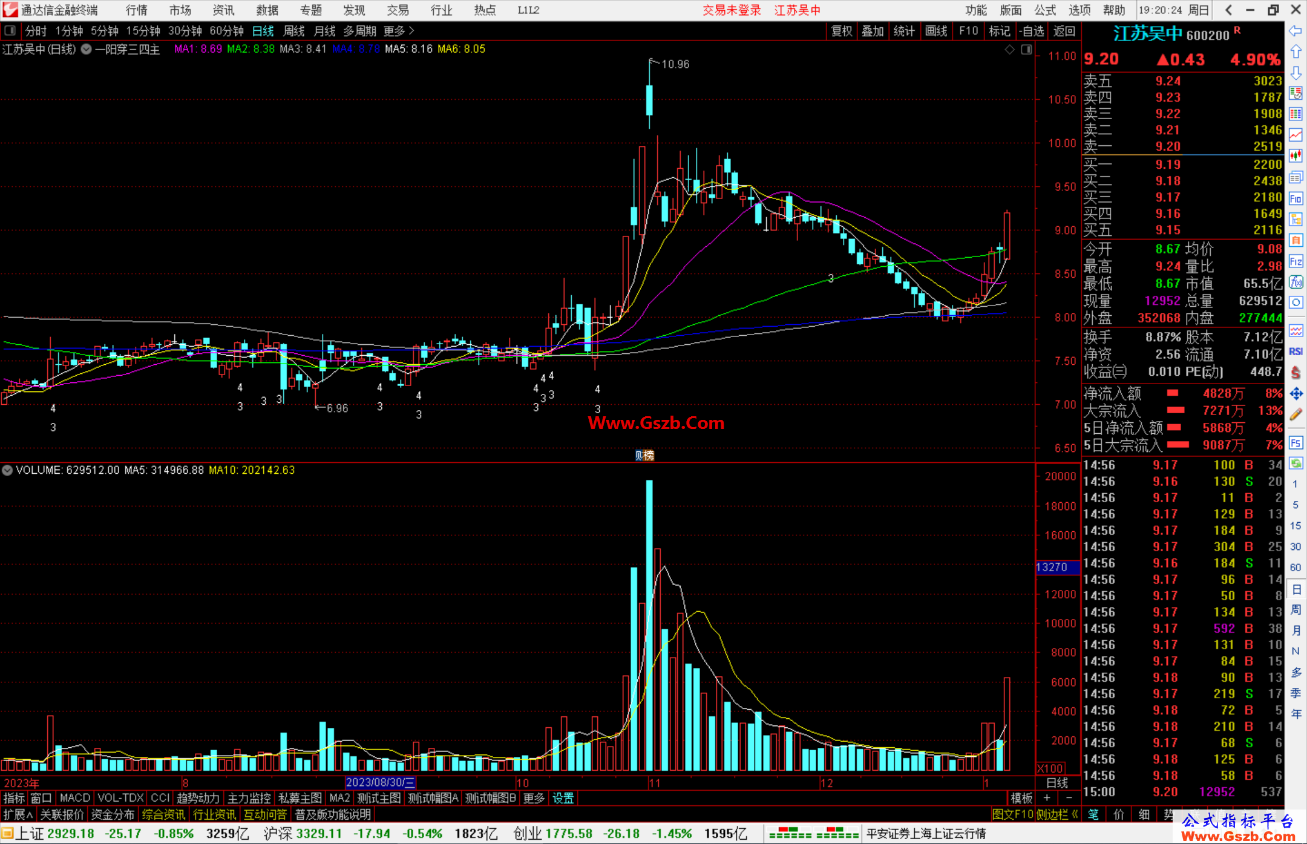The image size is (1307, 844).
Task: Click the 叠加 overlay button
Action: point(873,31)
